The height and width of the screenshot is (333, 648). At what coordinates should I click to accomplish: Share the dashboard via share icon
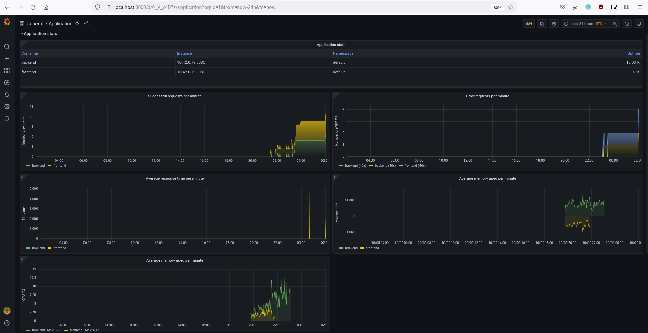[x=86, y=24]
